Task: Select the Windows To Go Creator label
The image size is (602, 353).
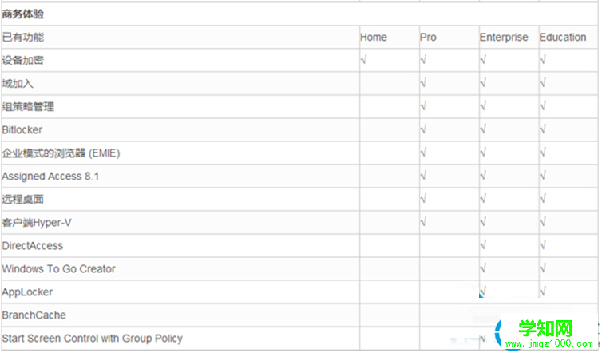Action: pos(58,269)
